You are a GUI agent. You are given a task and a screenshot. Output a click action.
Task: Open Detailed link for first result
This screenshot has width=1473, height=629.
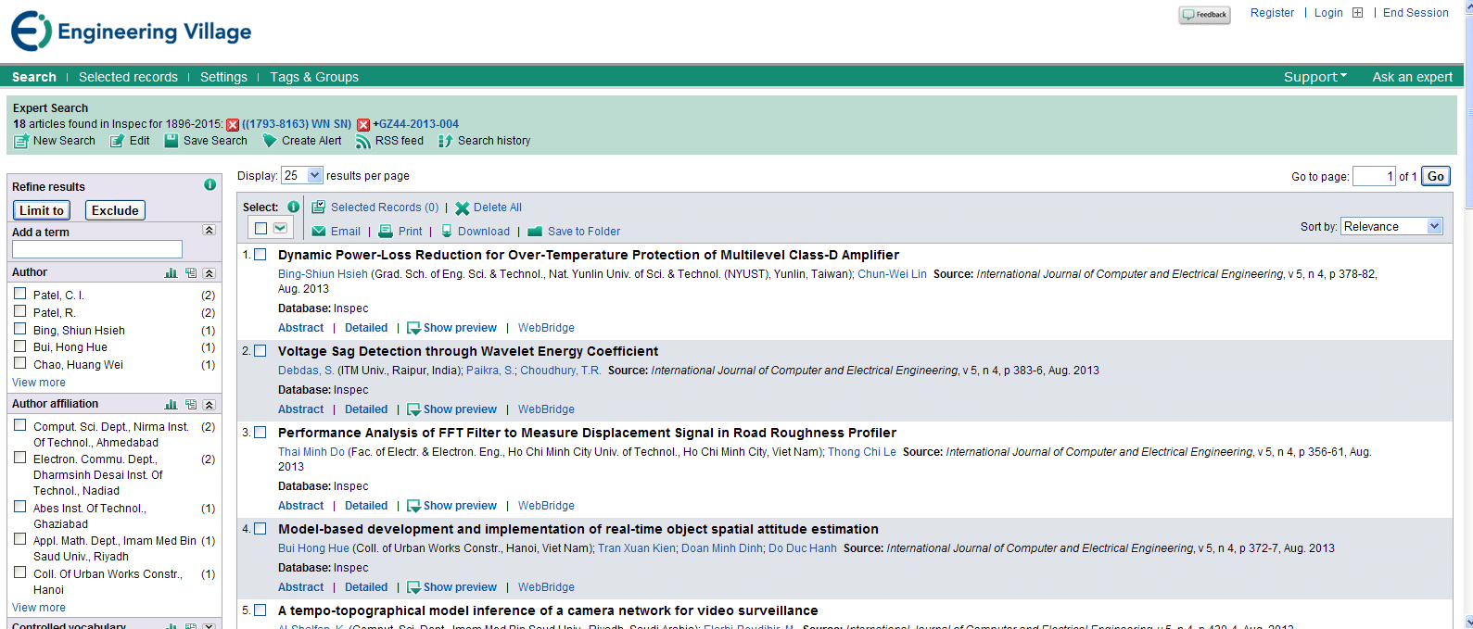click(x=366, y=328)
